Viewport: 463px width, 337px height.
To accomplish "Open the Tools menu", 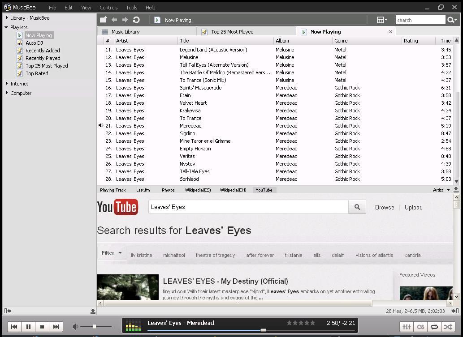I will (x=131, y=7).
